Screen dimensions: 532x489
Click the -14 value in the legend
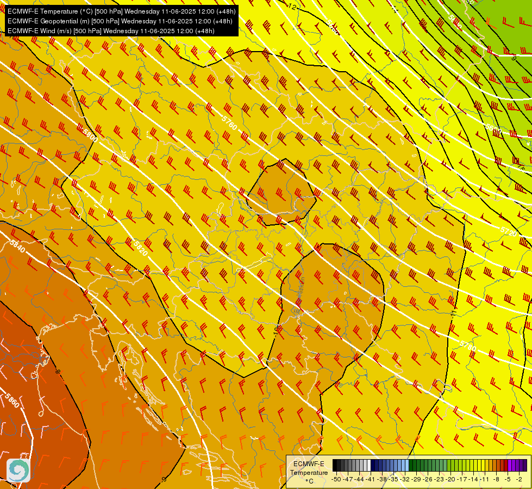click(x=473, y=479)
